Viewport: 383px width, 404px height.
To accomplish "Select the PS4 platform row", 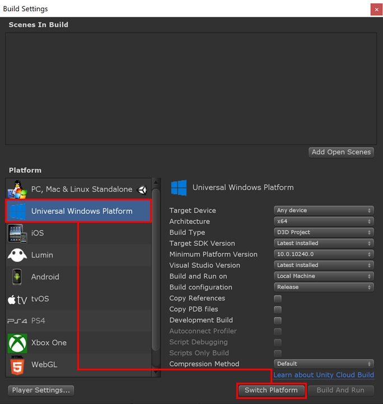I will point(78,321).
